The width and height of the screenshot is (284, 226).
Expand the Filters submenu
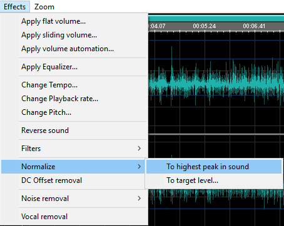pyautogui.click(x=74, y=149)
